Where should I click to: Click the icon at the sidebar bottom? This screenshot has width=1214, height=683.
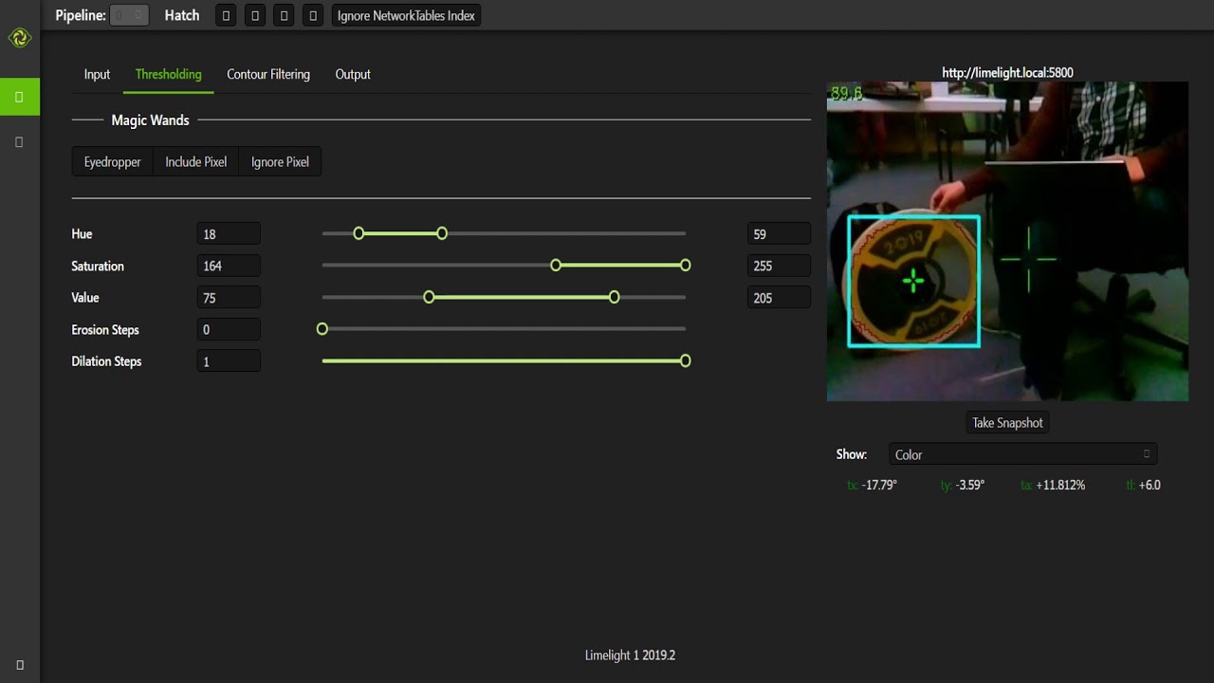19,665
